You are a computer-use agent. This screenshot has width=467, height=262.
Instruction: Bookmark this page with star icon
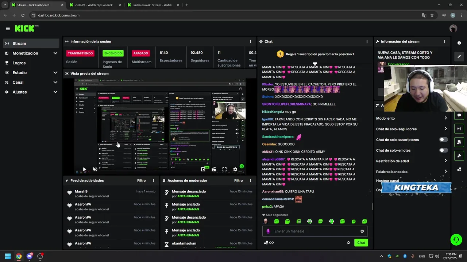pyautogui.click(x=432, y=15)
